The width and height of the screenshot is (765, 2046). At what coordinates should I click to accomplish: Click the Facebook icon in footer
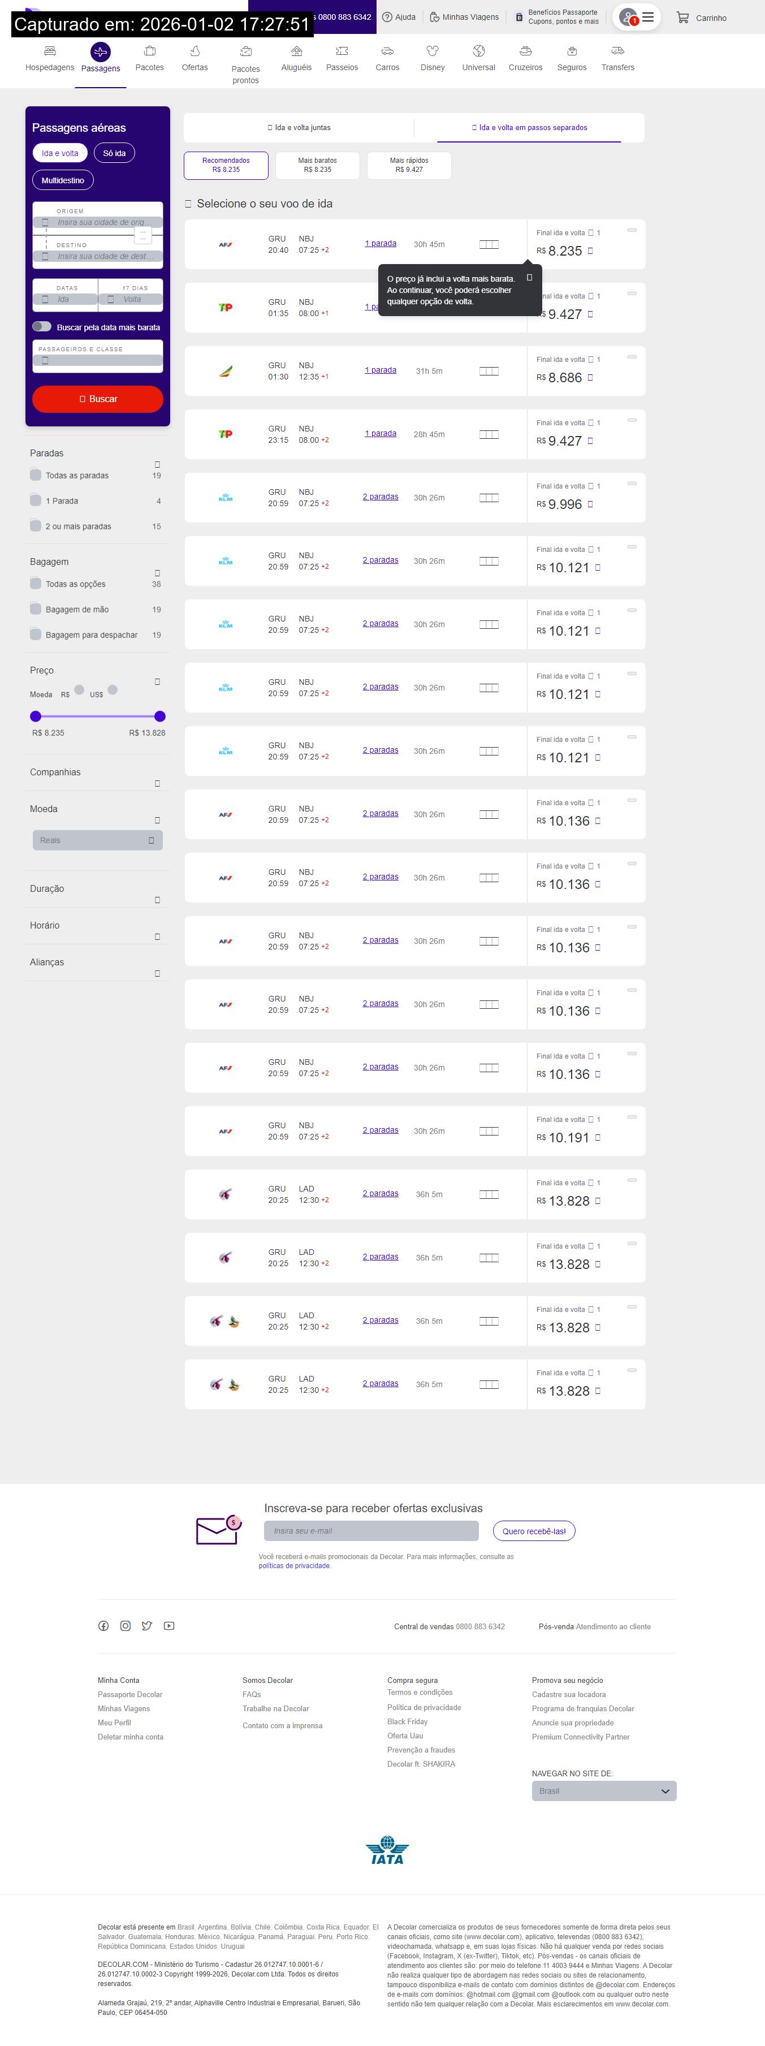pos(103,1626)
